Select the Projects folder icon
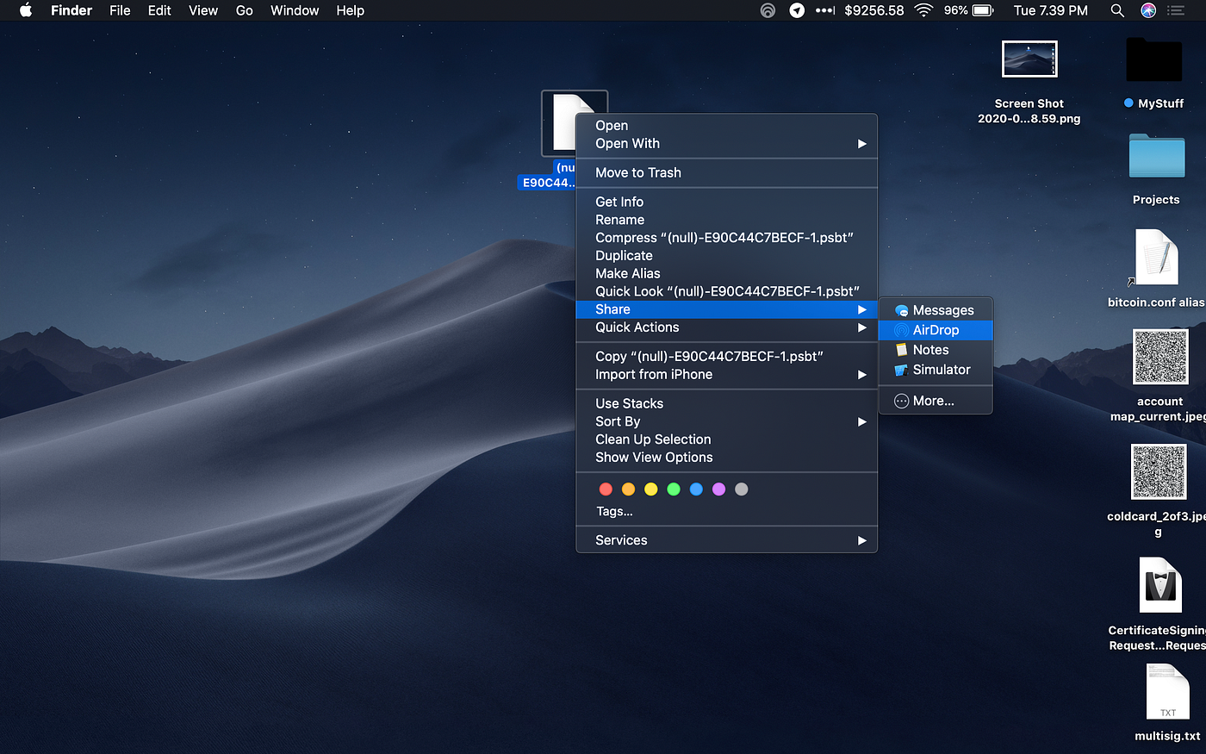Image resolution: width=1206 pixels, height=754 pixels. pos(1157,156)
